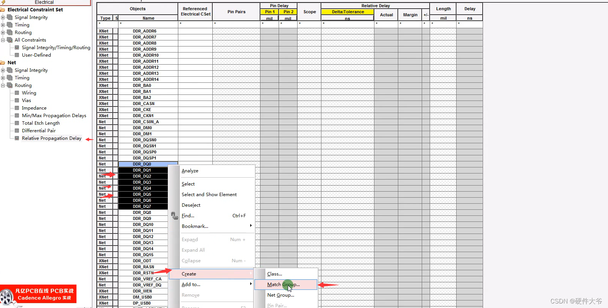The height and width of the screenshot is (308, 608).
Task: Click the Electrical Constraint Set folder icon
Action: (3, 10)
